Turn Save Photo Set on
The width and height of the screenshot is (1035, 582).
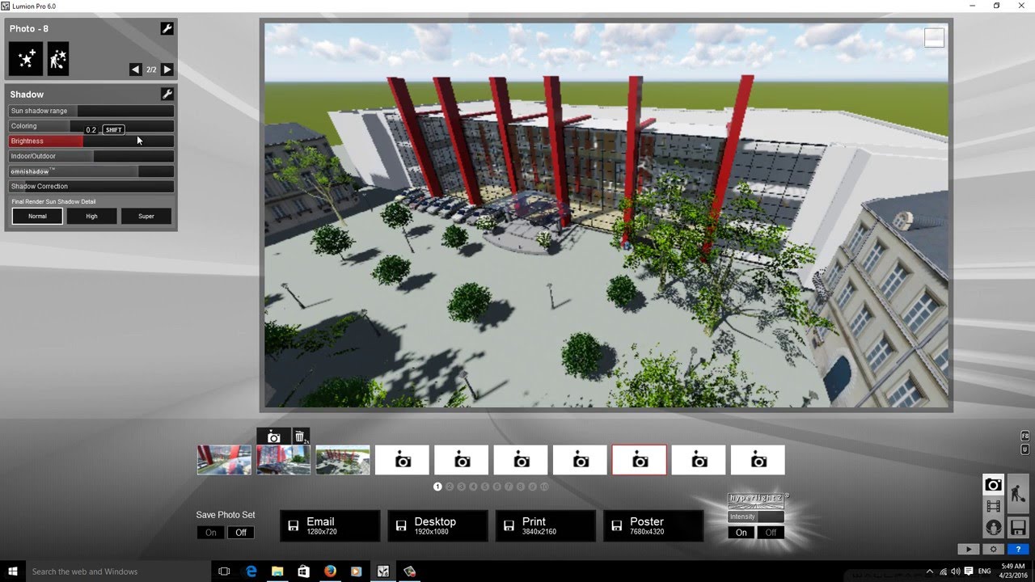(211, 533)
